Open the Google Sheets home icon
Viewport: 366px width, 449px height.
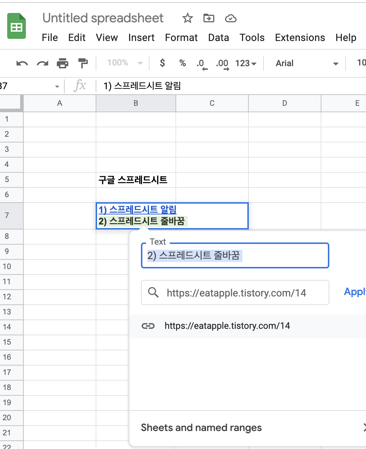17,26
